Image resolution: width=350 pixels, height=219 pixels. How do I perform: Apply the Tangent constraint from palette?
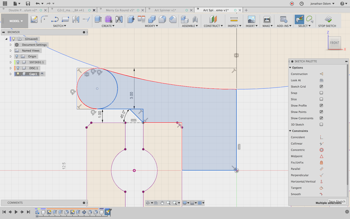(x=321, y=188)
